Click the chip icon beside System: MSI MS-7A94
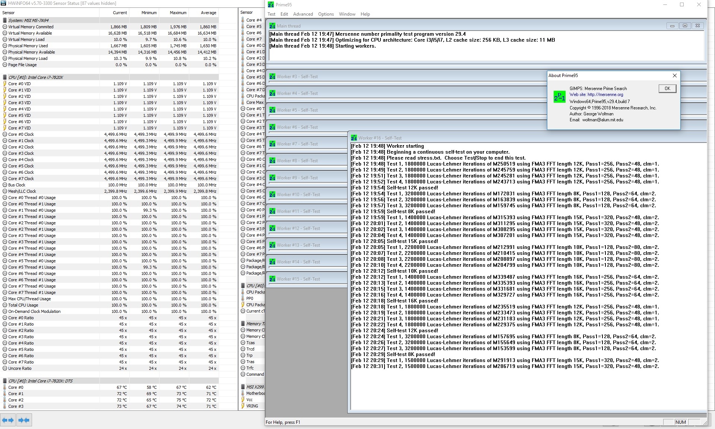Viewport: 715px width, 429px height. [x=5, y=20]
